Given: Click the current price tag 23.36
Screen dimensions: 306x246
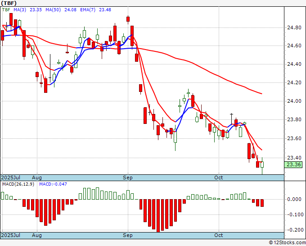Looking at the screenshot, I should click(293, 164).
